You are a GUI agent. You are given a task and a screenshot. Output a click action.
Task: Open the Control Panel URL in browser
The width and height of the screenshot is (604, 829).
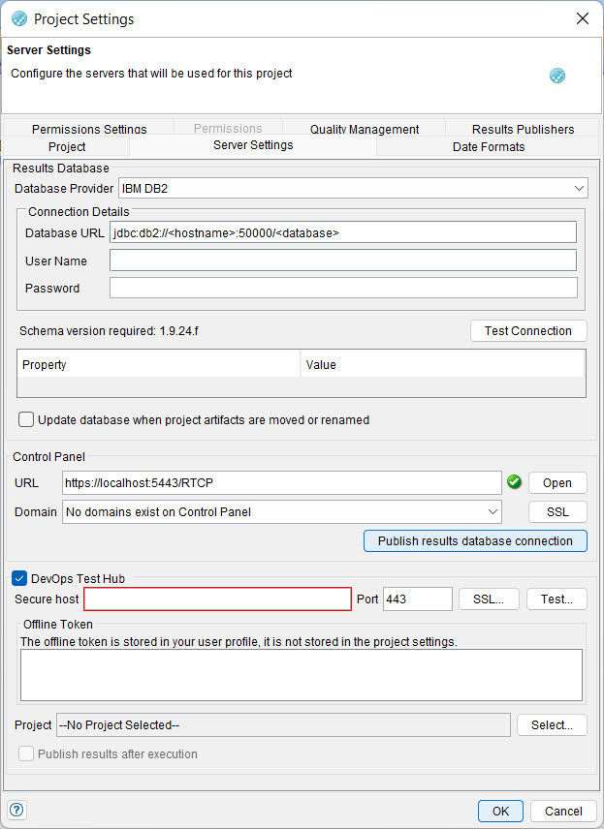pos(557,482)
